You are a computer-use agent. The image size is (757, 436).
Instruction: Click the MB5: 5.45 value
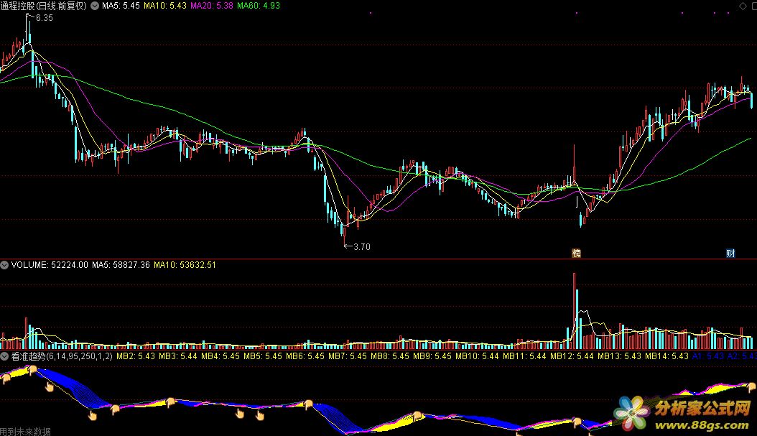tap(263, 356)
